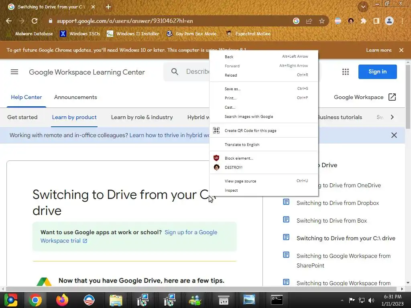Open the cartoon face extension icon
Image resolution: width=411 pixels, height=308 pixels.
coord(351,21)
